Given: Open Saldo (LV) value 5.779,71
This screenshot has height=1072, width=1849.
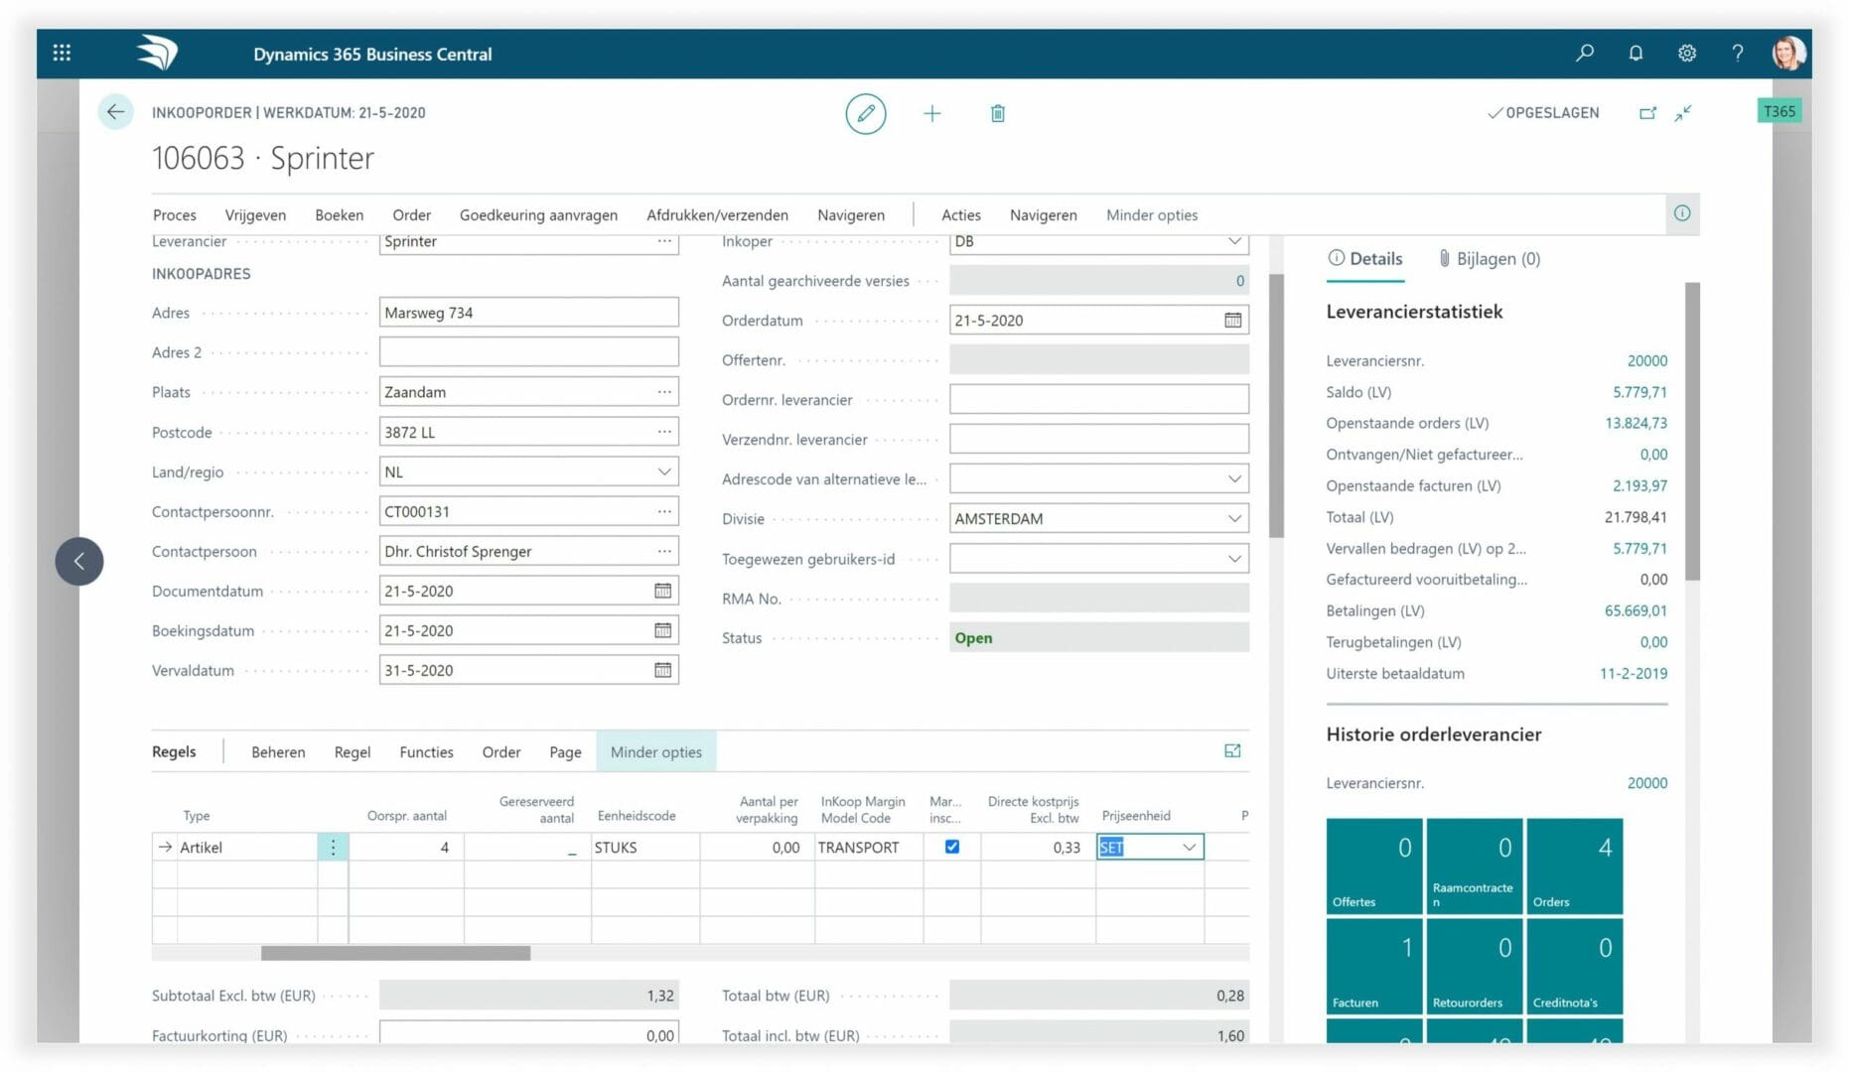Looking at the screenshot, I should coord(1639,392).
